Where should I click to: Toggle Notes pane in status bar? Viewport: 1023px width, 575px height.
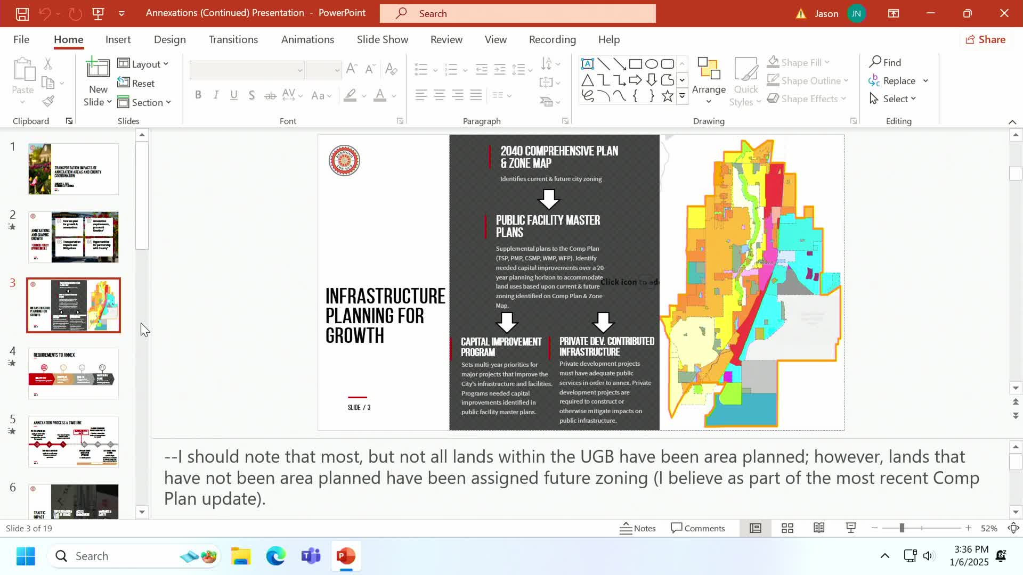(x=638, y=528)
